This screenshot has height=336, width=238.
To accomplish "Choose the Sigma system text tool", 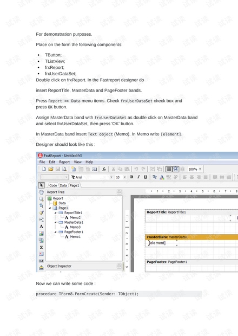I will (41, 247).
